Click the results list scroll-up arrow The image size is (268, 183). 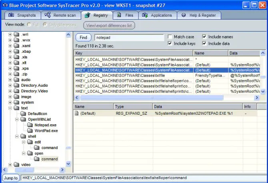coord(263,53)
